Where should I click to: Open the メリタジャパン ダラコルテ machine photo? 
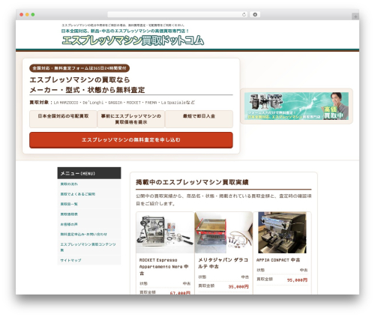click(x=223, y=233)
